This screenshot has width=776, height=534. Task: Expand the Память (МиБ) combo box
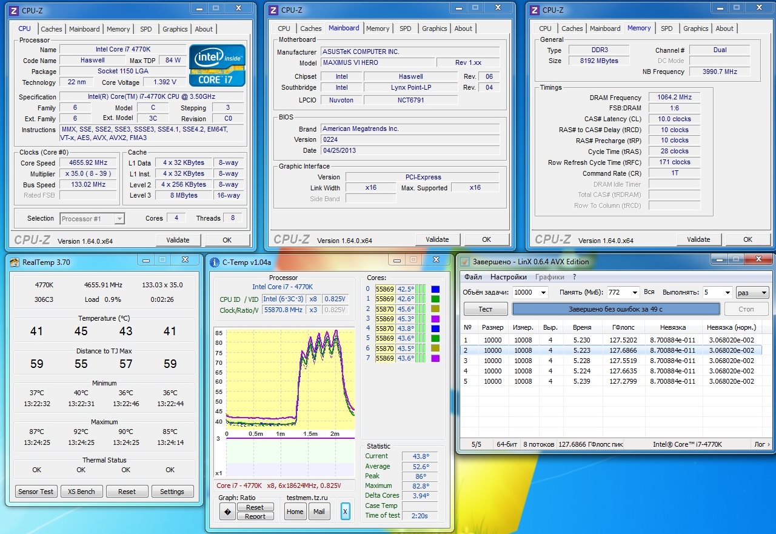click(634, 292)
